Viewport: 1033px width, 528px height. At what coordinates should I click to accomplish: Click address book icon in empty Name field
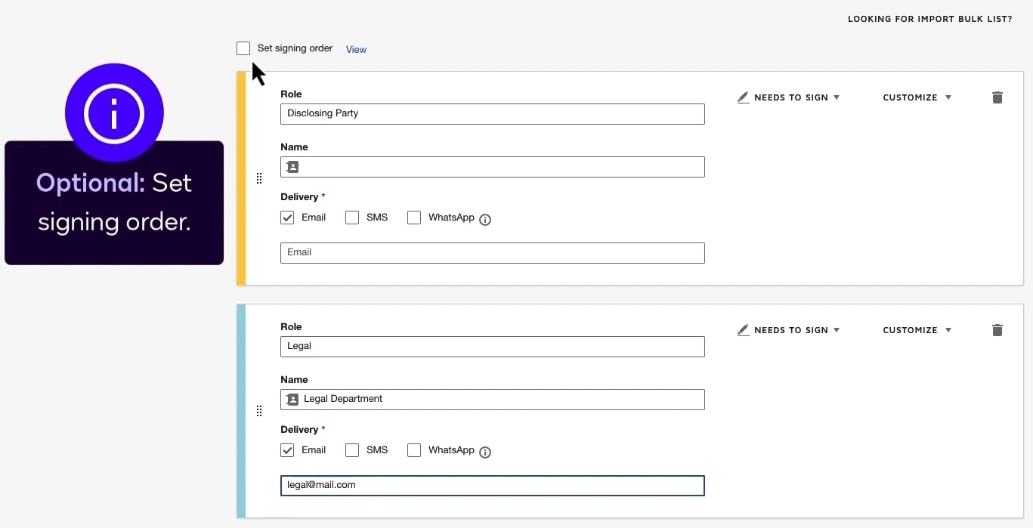(x=292, y=167)
